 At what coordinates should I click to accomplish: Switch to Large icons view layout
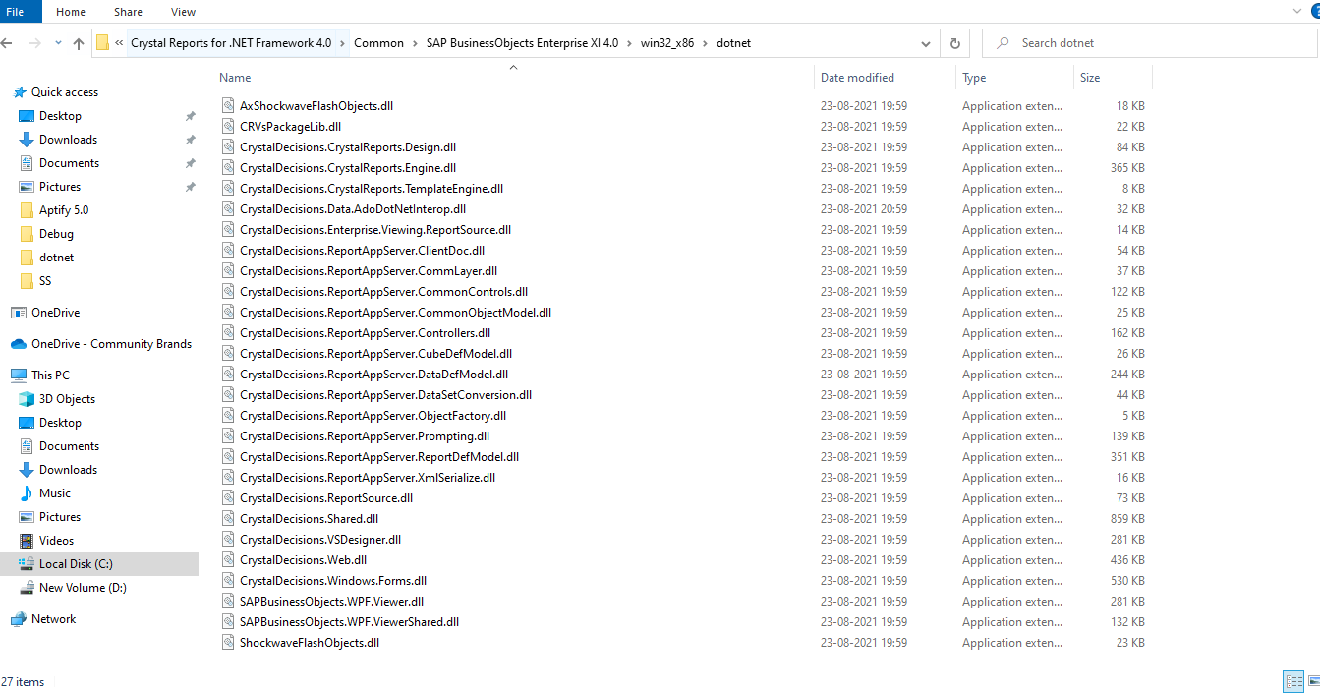pos(1313,681)
